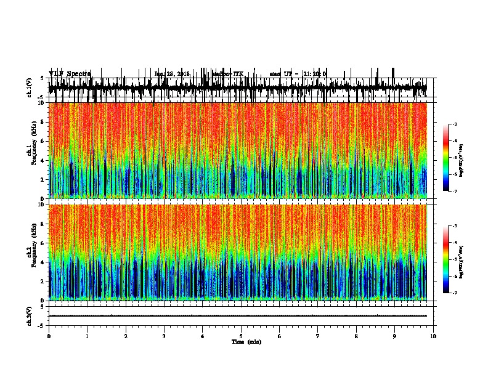Click time-axis tick label '5'

pos(241,336)
